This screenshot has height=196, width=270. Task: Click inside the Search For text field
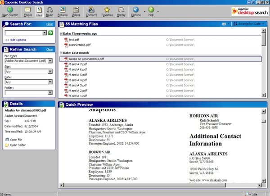pos(25,33)
